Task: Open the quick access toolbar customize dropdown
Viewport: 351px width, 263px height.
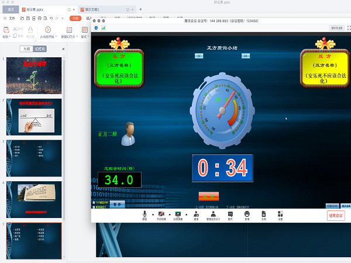Action: [x=63, y=18]
